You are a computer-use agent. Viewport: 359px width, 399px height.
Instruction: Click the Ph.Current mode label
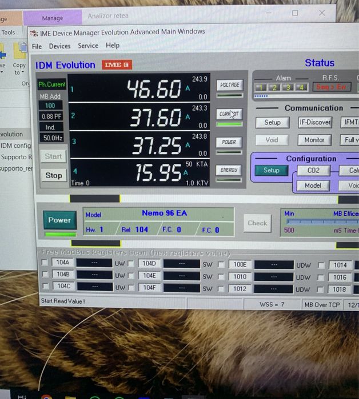pyautogui.click(x=51, y=84)
